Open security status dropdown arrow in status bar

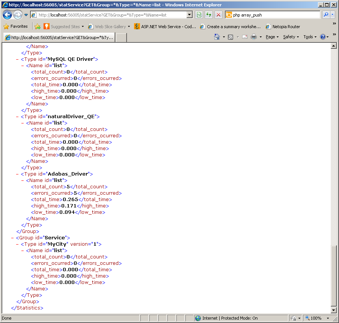(300, 318)
